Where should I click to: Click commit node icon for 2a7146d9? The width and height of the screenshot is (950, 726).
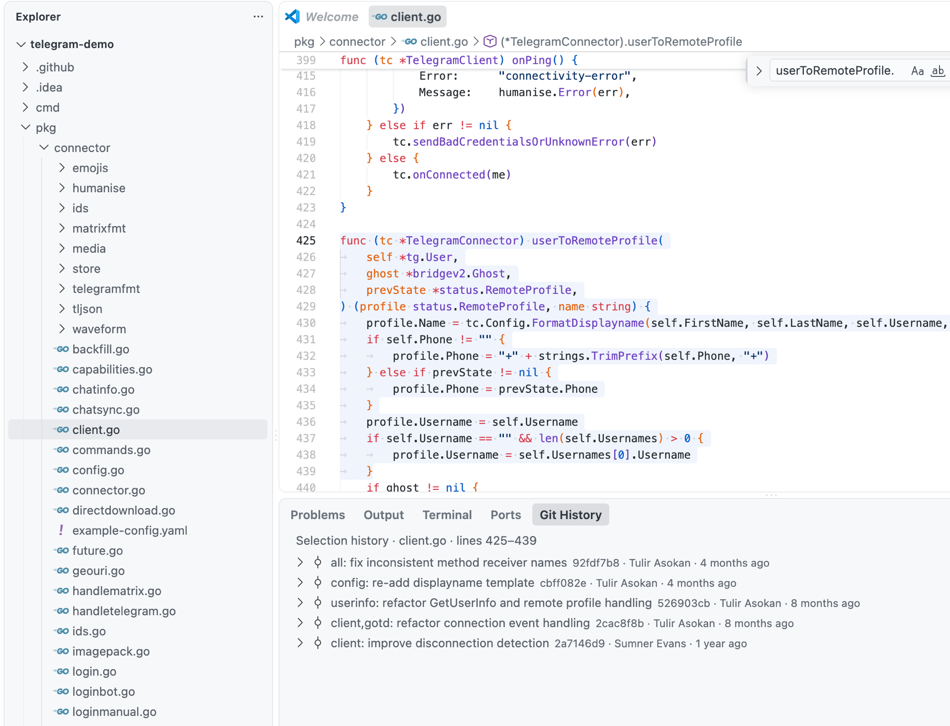pyautogui.click(x=318, y=643)
